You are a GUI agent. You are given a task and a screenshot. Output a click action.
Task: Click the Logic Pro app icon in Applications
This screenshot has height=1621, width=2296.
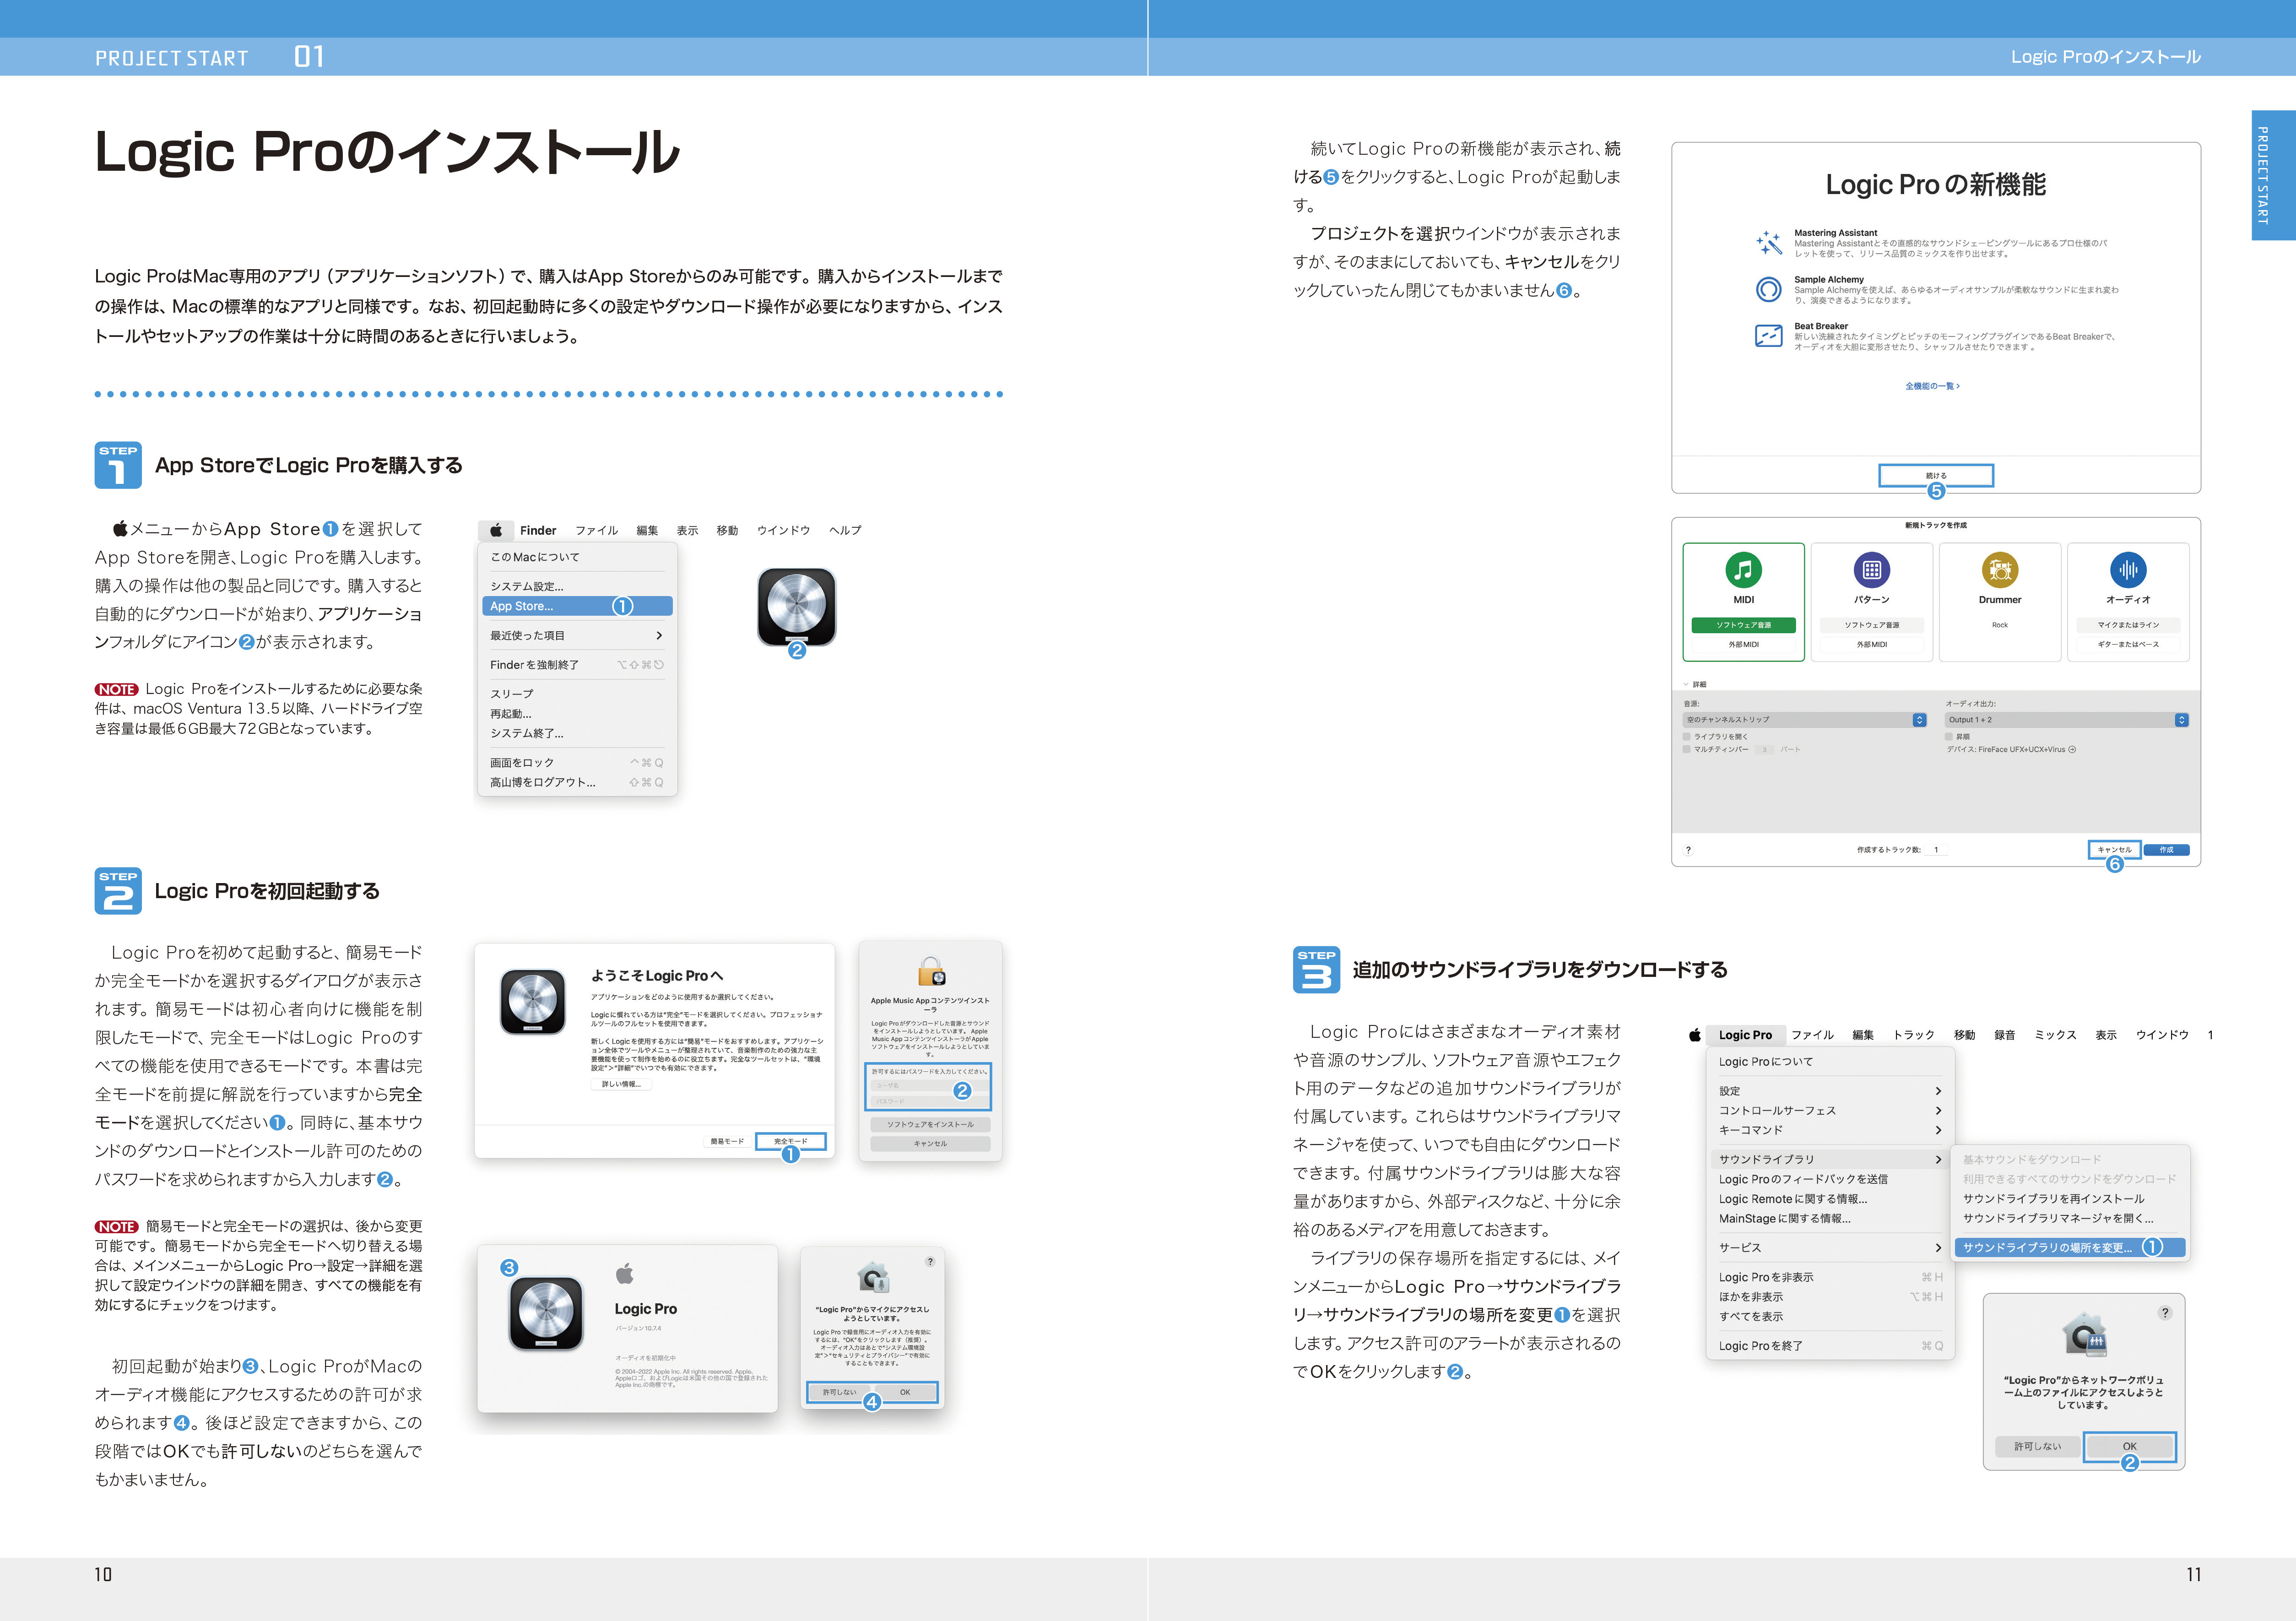pos(796,606)
